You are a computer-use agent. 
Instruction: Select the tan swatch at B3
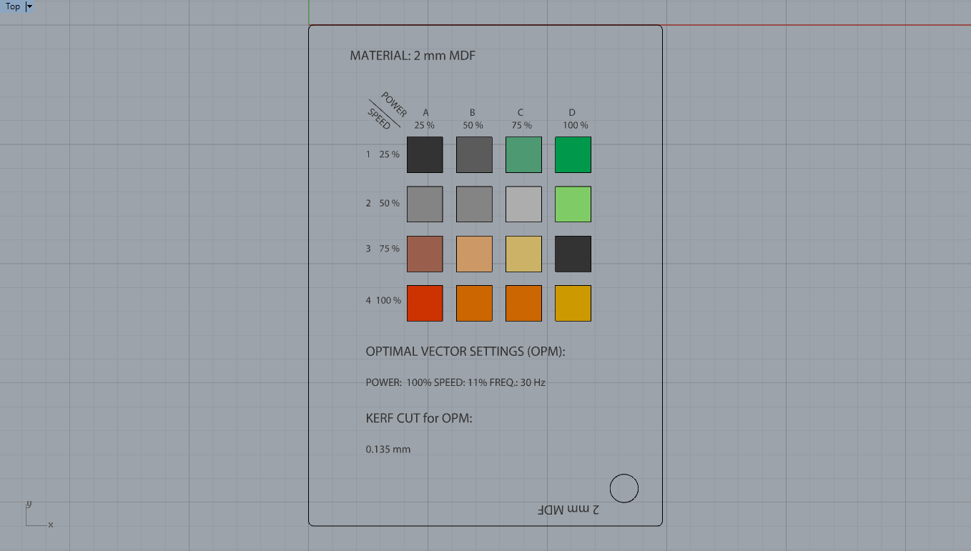[474, 254]
